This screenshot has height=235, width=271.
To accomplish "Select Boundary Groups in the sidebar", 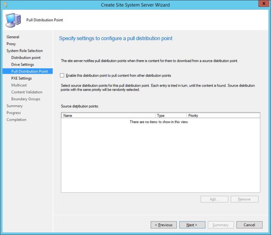I will [25, 99].
